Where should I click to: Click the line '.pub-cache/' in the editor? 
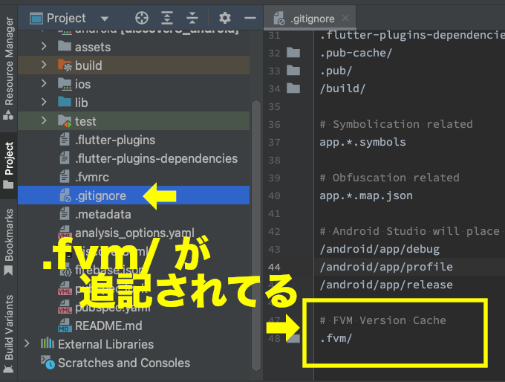coord(356,53)
